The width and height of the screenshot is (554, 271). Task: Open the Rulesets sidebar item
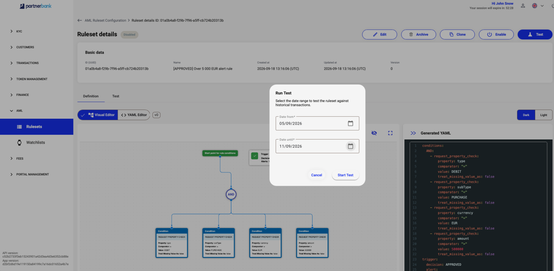[37, 127]
